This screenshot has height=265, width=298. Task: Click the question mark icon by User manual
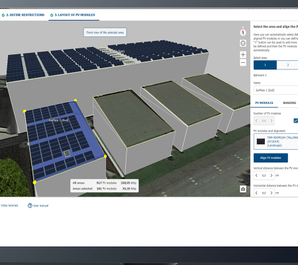coord(30,205)
